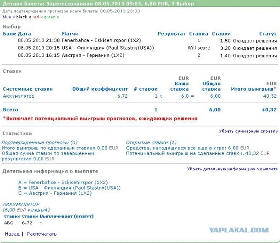Click the black theme link
280x243 pixels.
(x=21, y=17)
